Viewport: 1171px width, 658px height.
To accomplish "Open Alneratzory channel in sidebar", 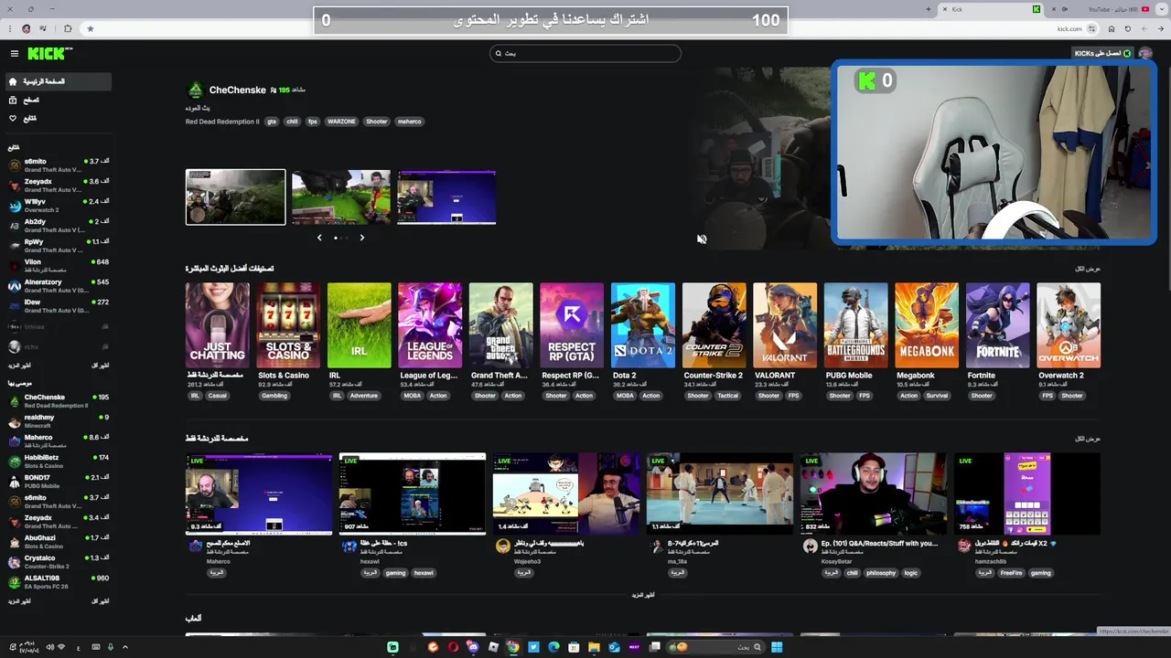I will tap(57, 285).
